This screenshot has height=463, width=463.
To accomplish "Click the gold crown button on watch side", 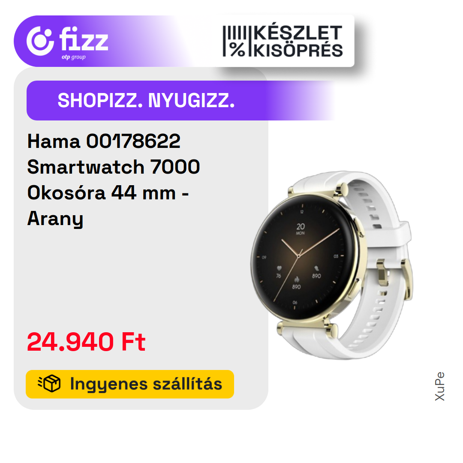I will pyautogui.click(x=360, y=228).
